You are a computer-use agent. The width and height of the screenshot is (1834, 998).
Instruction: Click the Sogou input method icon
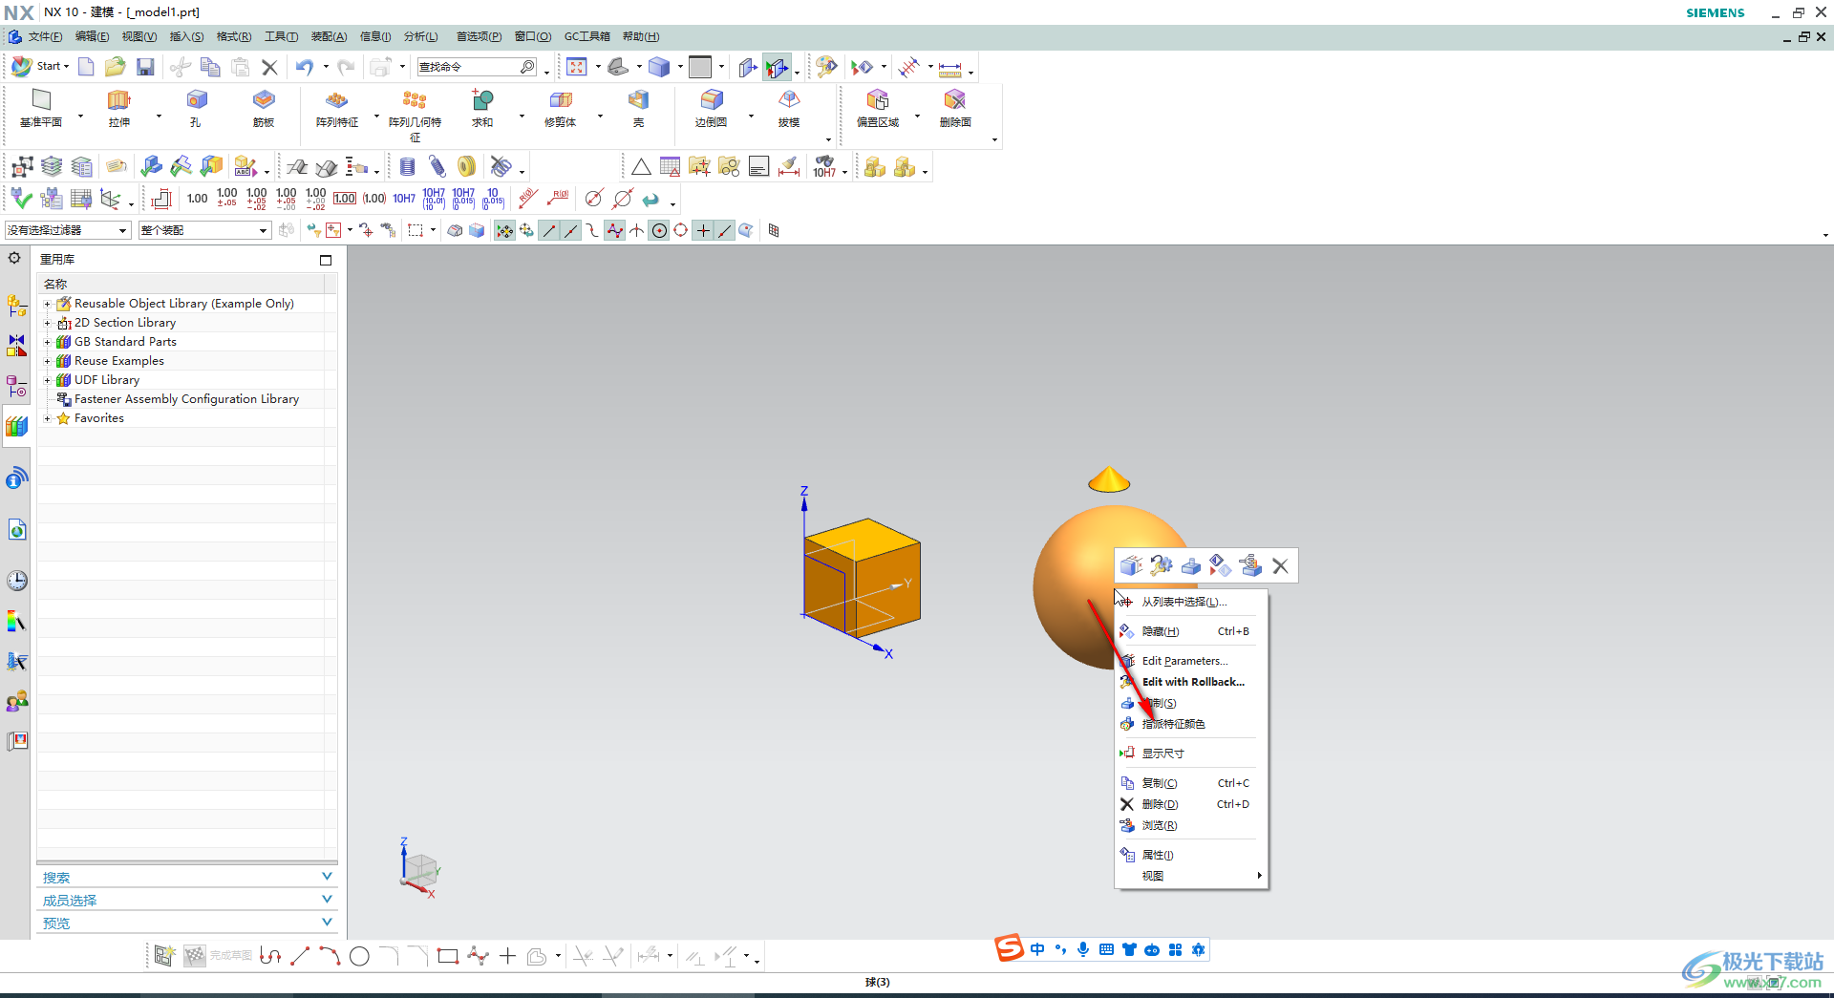[1009, 948]
